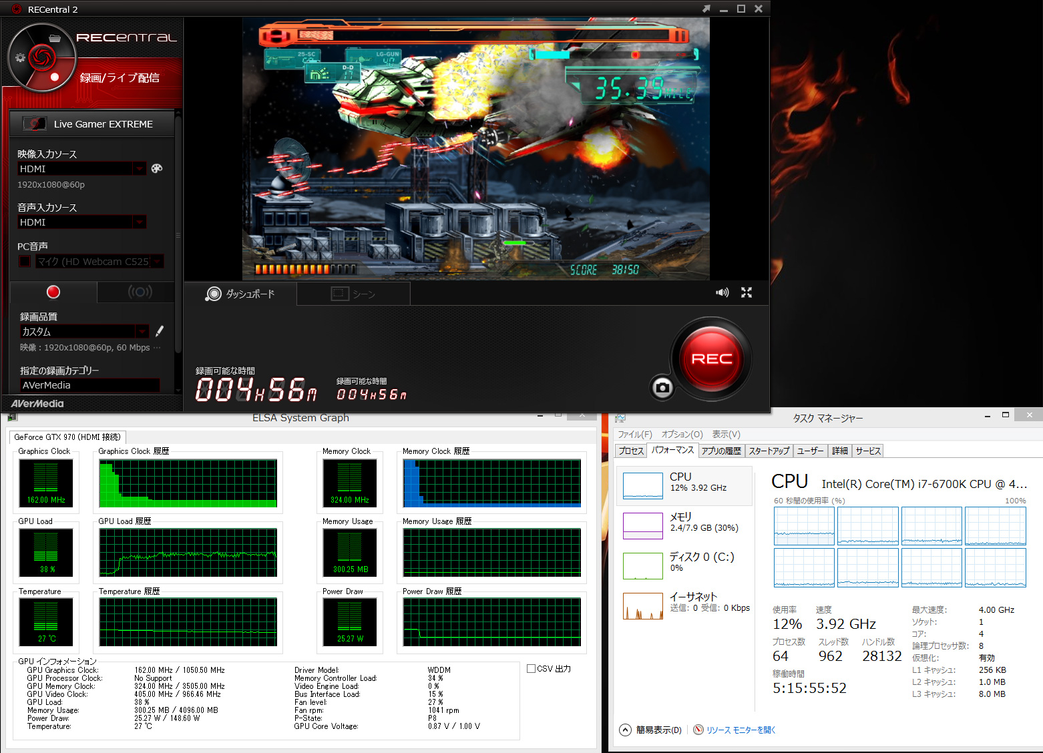1043x753 pixels.
Task: Edit the recording quality with the pencil icon
Action: point(160,331)
